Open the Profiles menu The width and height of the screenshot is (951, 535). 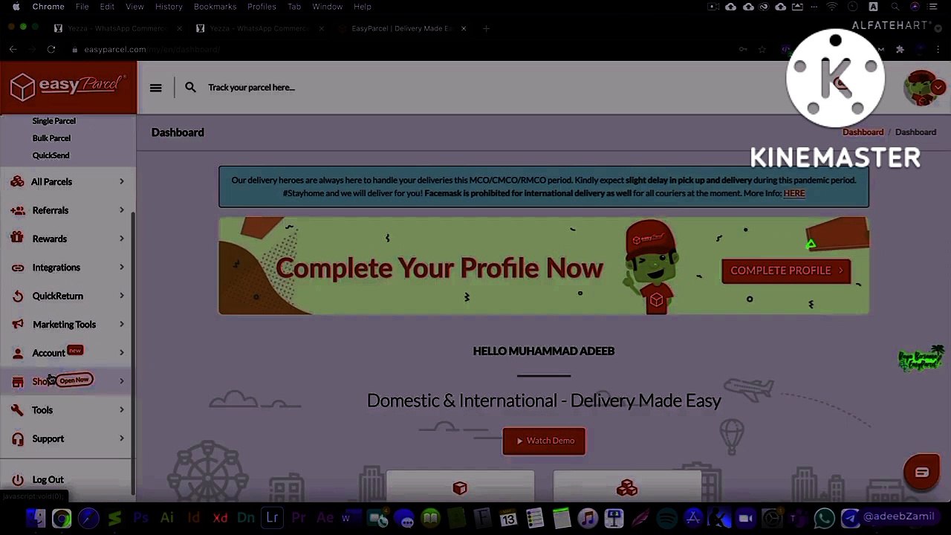point(262,7)
